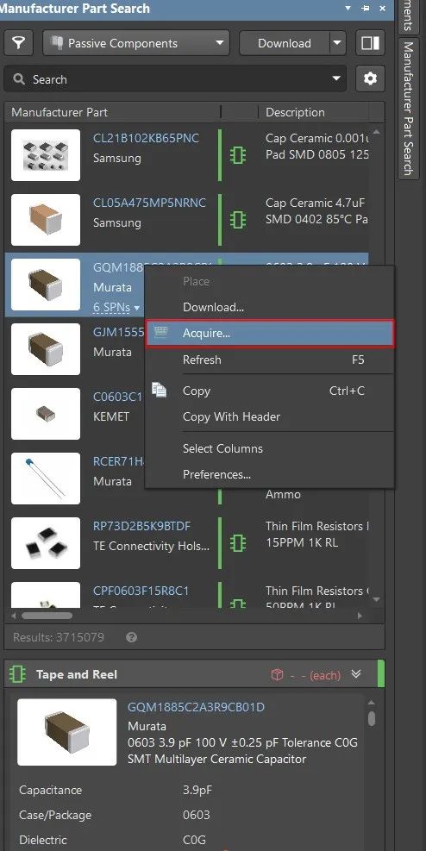Click thumbnail of leaded RCER71H Murata capacitor
Screen dimensions: 426x851
(46, 479)
